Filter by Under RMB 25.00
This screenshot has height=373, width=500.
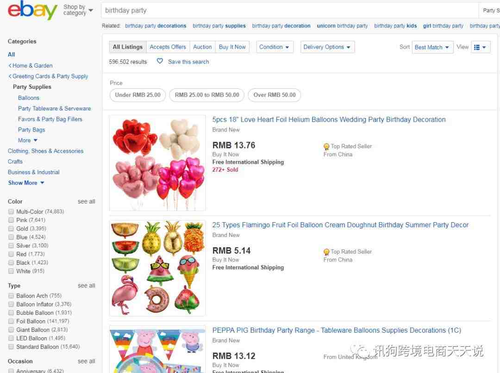138,95
